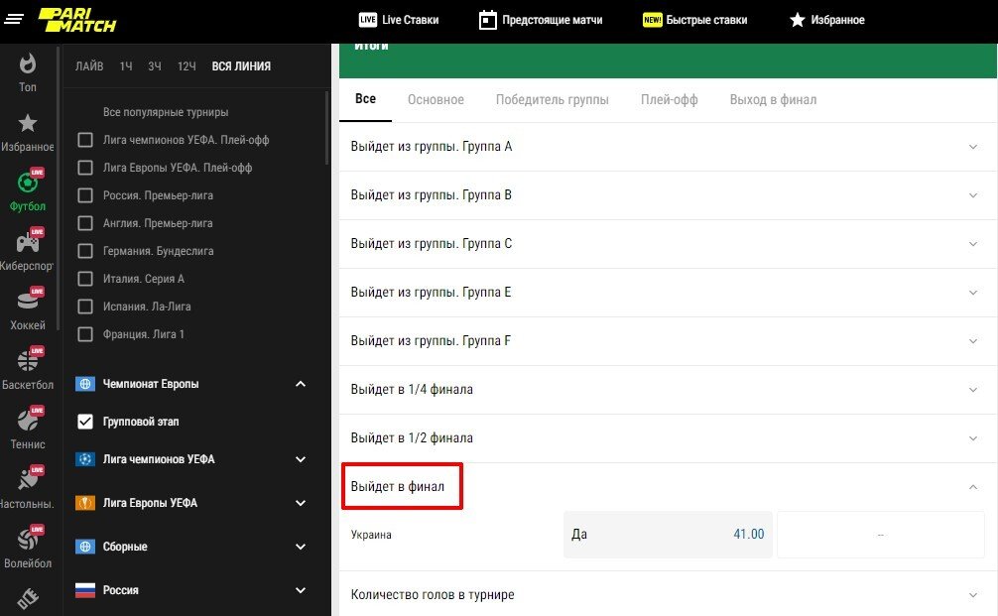Select the Hockey sport icon
Viewport: 998px width, 616px height.
(28, 305)
